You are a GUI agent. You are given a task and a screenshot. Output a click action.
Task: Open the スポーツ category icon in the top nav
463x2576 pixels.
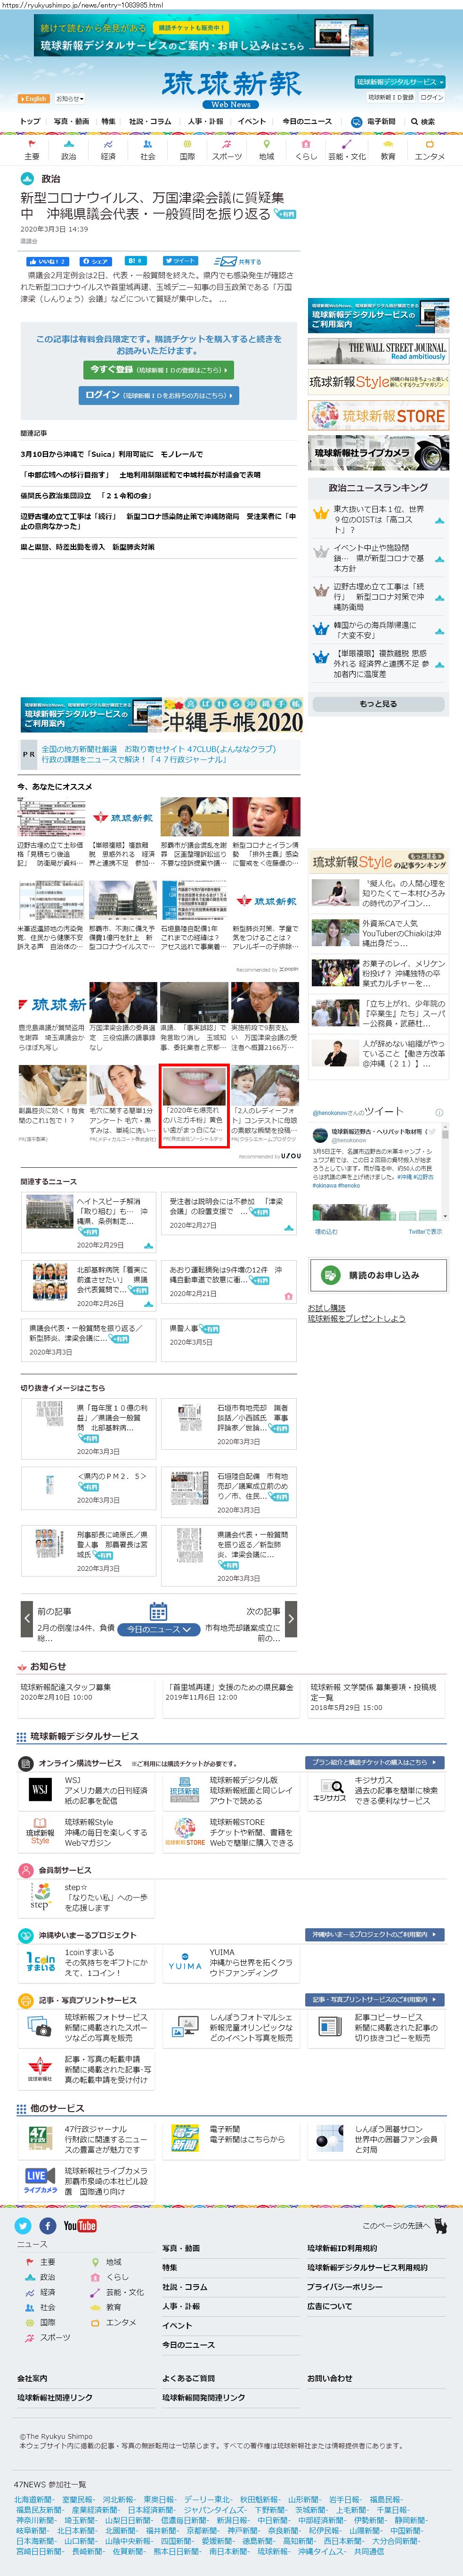(x=227, y=150)
